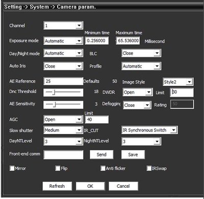Click the AE Reference input field
The height and width of the screenshot is (199, 204).
pyautogui.click(x=63, y=81)
